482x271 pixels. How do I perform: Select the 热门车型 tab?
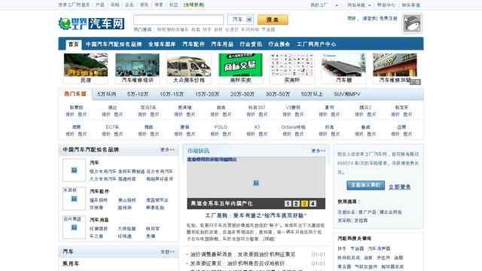tap(75, 94)
